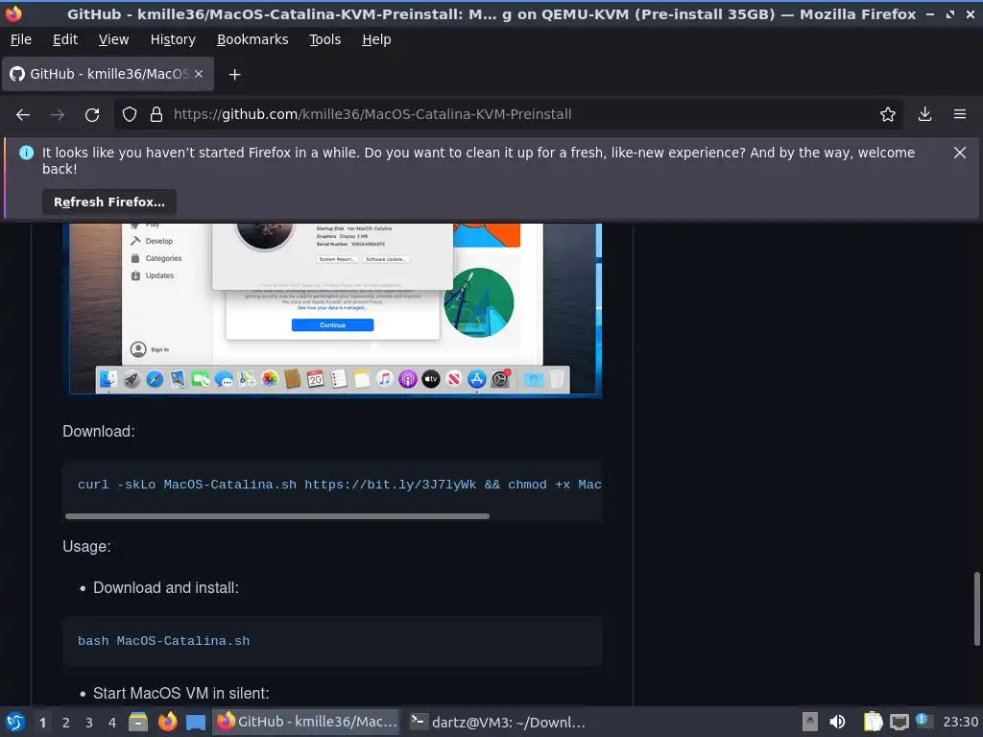The width and height of the screenshot is (983, 737).
Task: Click the Refresh Firefox… button
Action: 109,202
